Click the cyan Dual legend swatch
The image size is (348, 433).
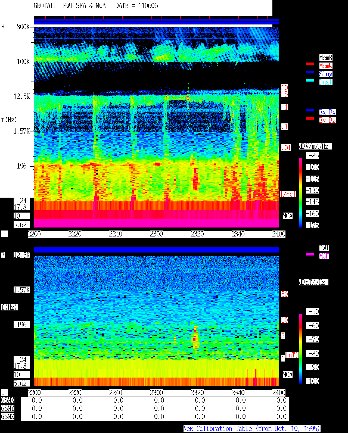tap(310, 80)
